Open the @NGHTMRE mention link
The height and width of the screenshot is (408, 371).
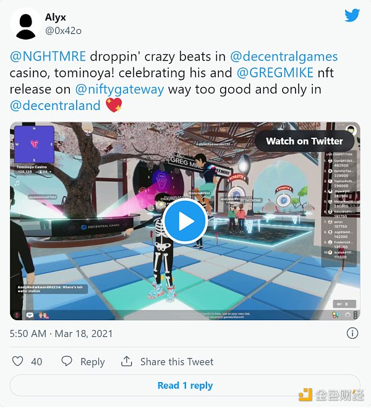(48, 56)
